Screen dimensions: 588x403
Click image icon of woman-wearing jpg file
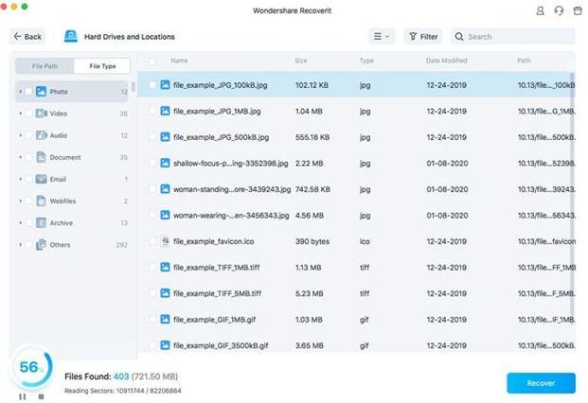click(165, 215)
